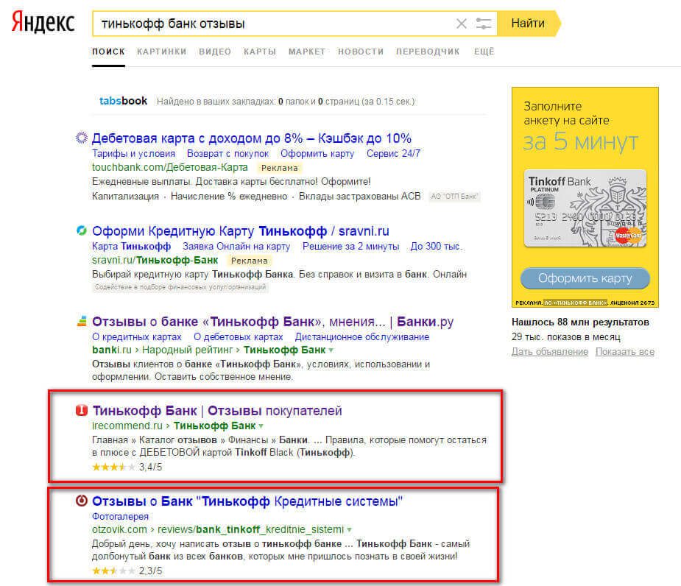
Task: Click Нашлось 88 млн результатов text
Action: tap(580, 322)
